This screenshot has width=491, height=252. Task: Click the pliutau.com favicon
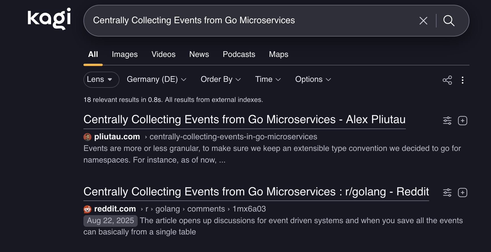tap(87, 137)
